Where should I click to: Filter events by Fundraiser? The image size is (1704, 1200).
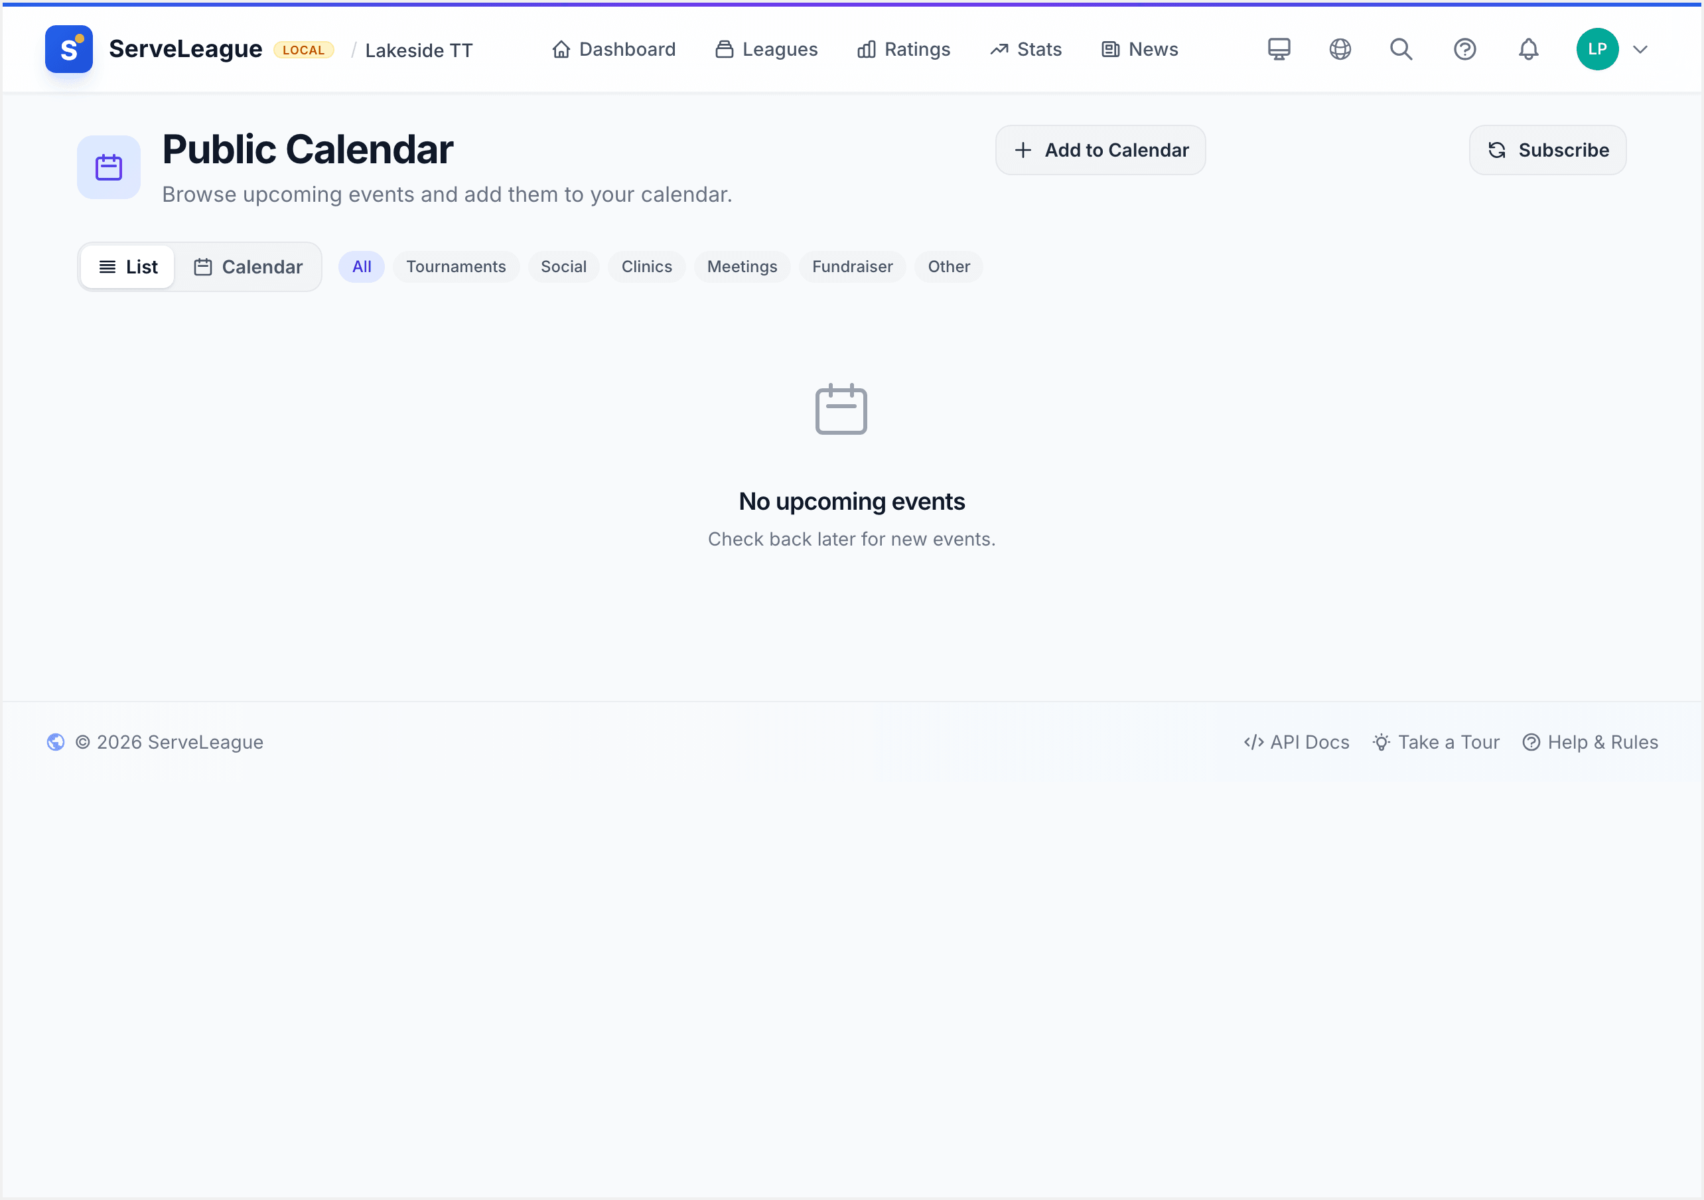coord(852,267)
